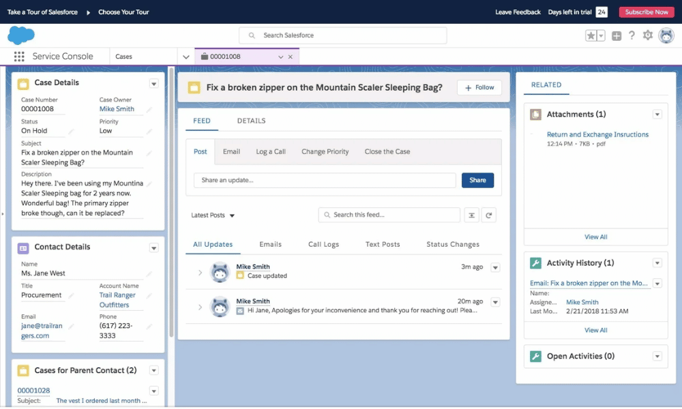Edit the Subject field pencil icon

point(149,153)
